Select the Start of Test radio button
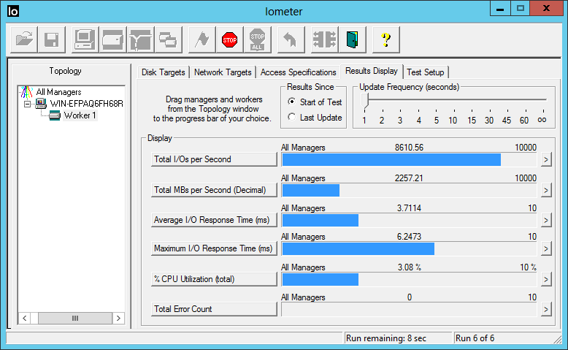The image size is (568, 350). pyautogui.click(x=292, y=102)
